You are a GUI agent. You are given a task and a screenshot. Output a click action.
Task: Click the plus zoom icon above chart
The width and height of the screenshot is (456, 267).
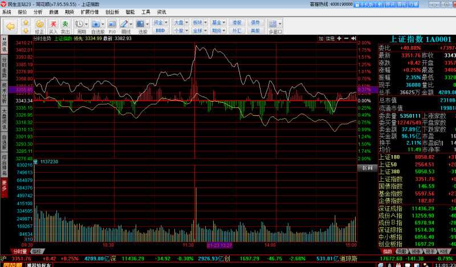339,39
